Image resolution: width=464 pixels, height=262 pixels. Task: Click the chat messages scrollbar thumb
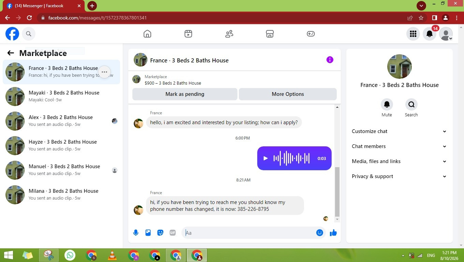click(x=337, y=192)
